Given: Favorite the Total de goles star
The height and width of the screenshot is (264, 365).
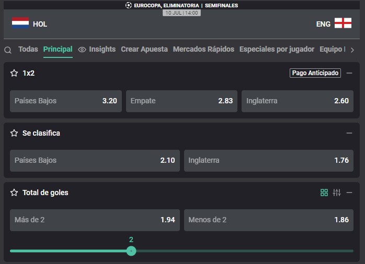Looking at the screenshot, I should (14, 193).
